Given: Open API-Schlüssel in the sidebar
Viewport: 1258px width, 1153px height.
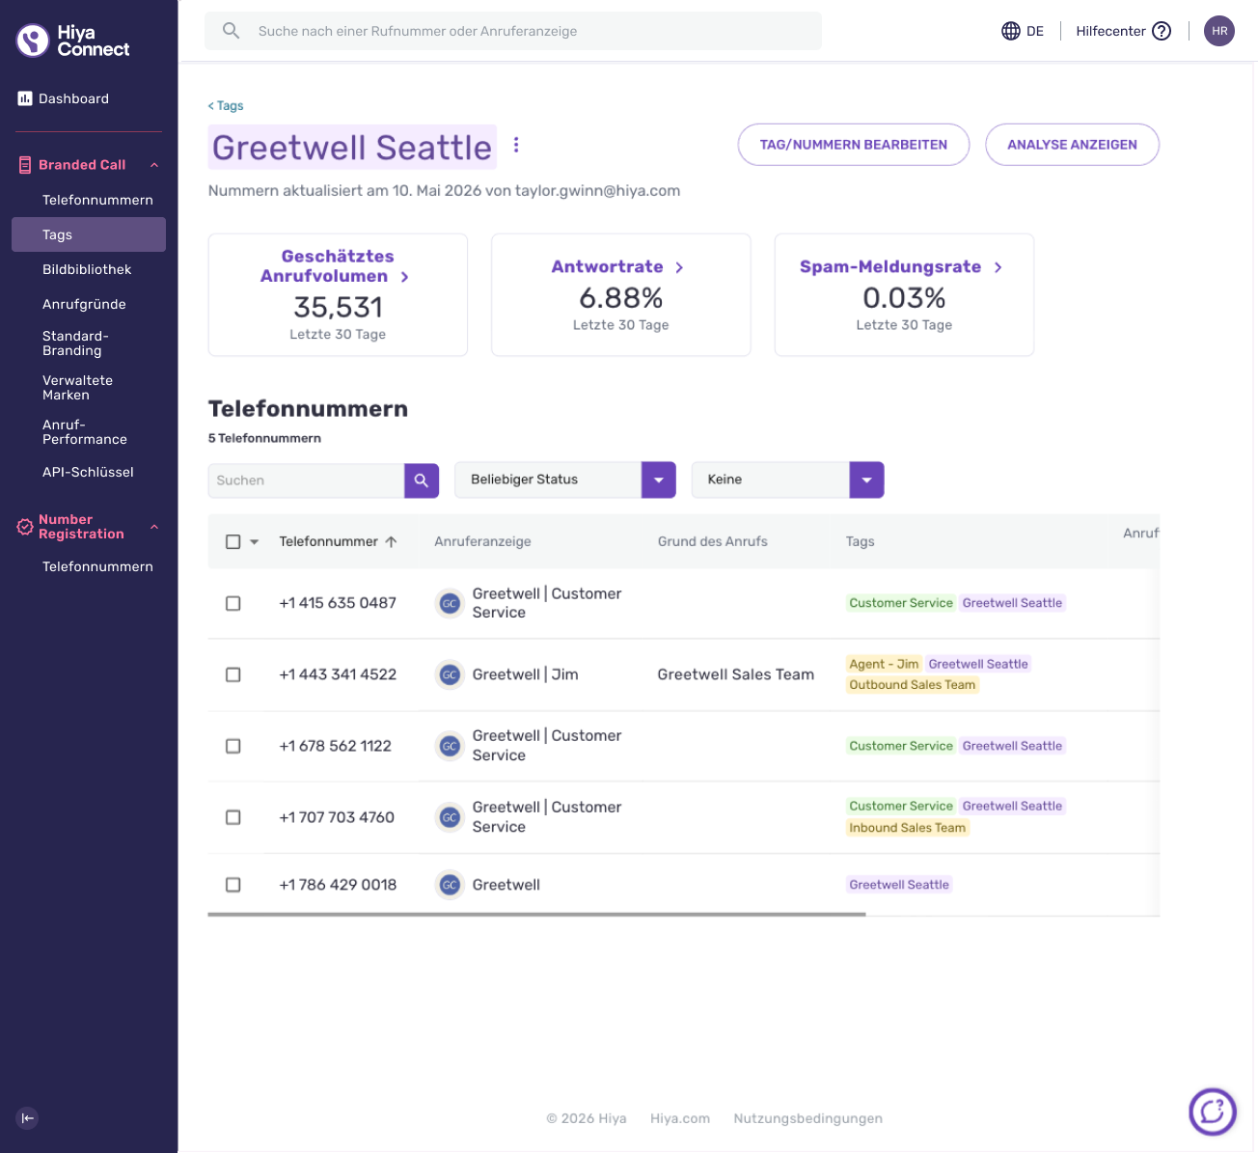Looking at the screenshot, I should tap(88, 472).
